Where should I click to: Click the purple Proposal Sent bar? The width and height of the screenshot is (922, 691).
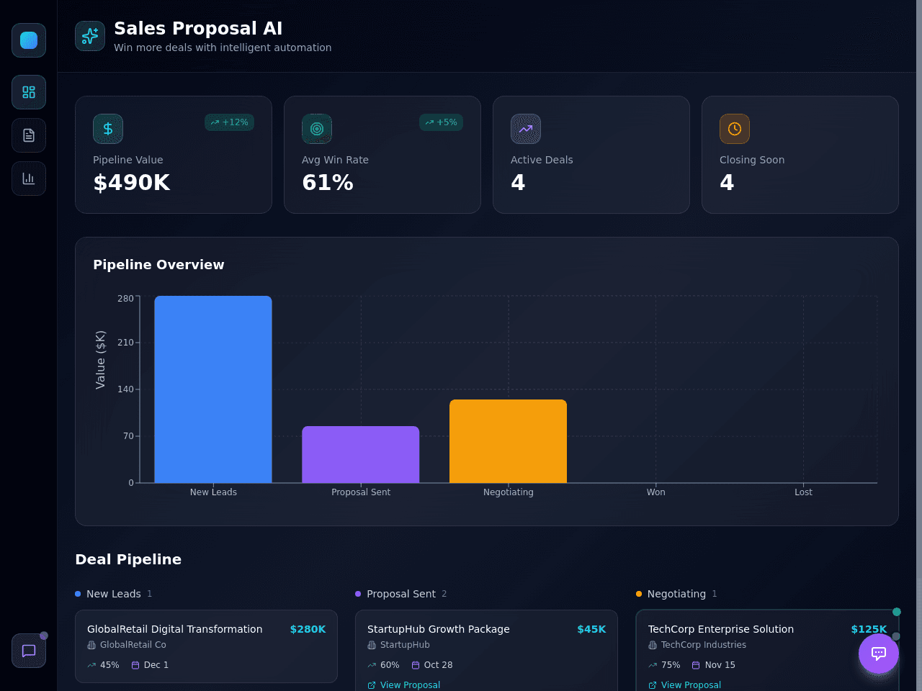click(x=361, y=454)
